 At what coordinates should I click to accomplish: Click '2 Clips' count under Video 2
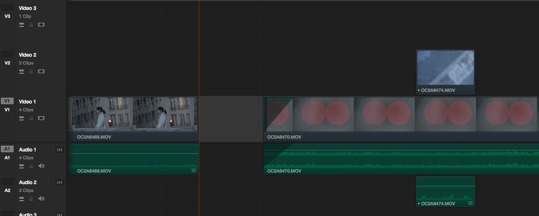pos(26,63)
